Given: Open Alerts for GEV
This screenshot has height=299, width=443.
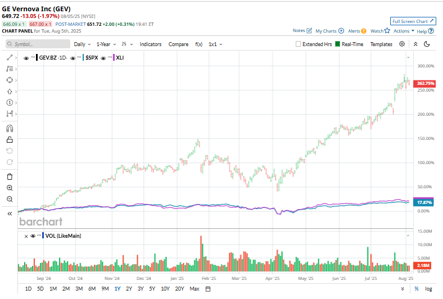Looking at the screenshot, I should 357,31.
